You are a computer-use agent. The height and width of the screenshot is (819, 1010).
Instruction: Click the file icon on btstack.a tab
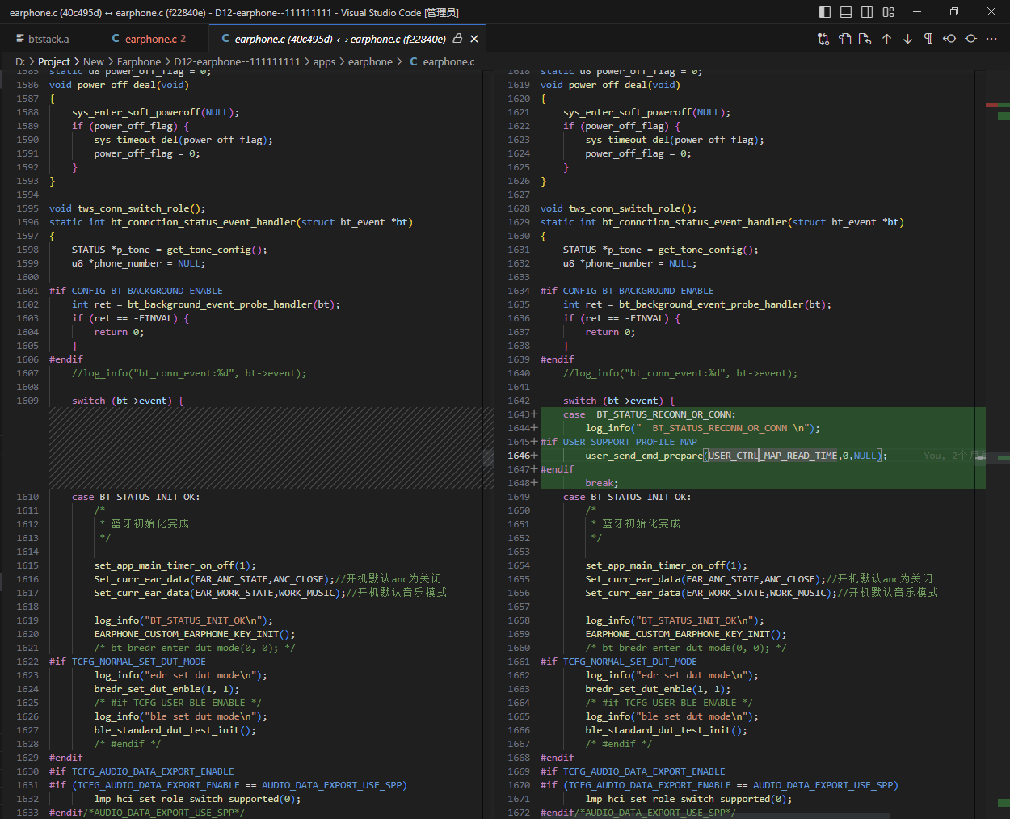tap(20, 39)
